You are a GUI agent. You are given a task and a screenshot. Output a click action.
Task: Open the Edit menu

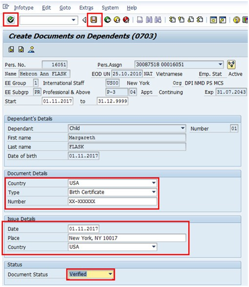tap(46, 8)
